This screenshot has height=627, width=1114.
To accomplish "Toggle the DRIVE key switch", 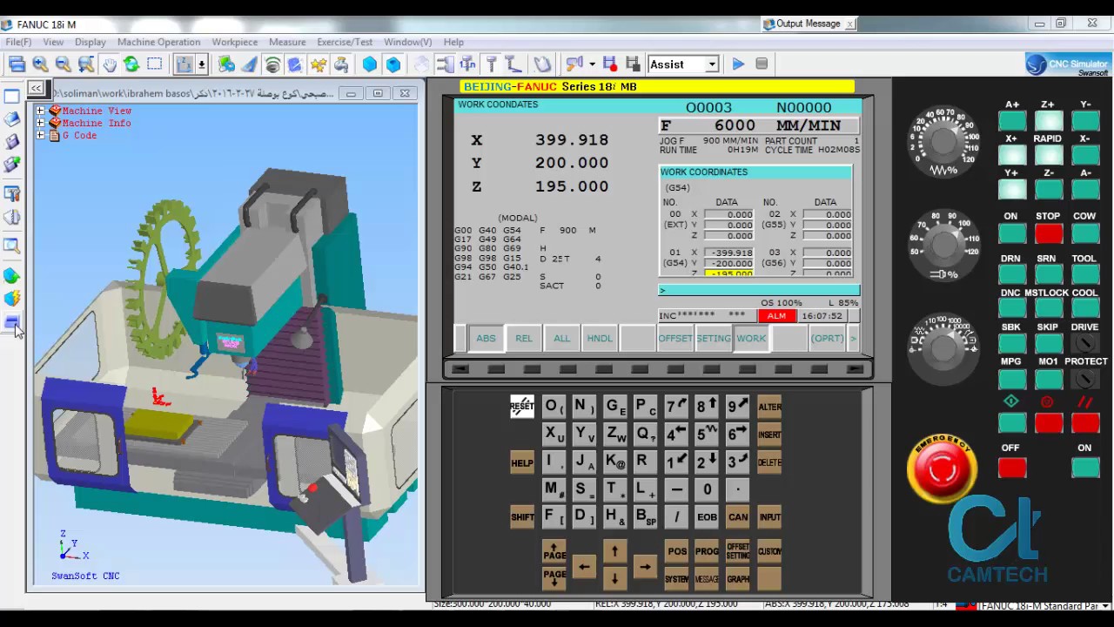I will click(1084, 345).
